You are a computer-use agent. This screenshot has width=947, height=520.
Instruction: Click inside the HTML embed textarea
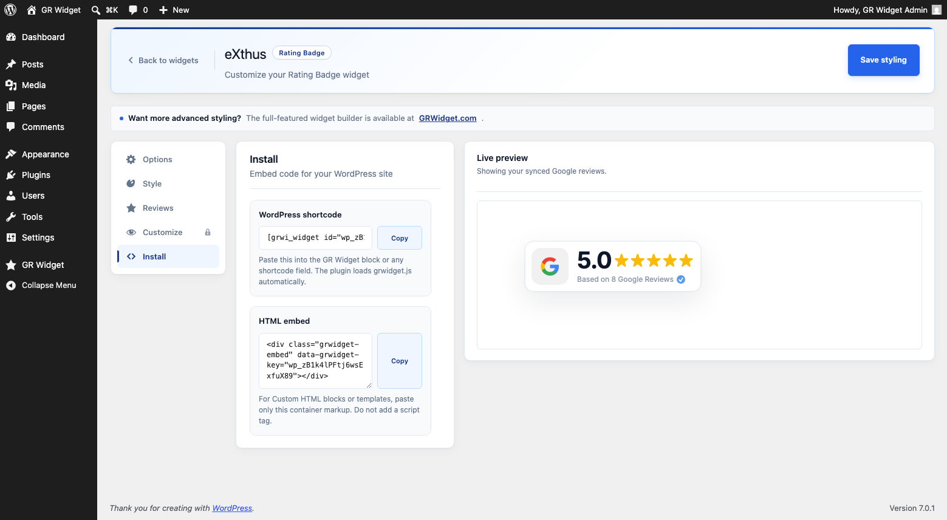[x=315, y=361]
